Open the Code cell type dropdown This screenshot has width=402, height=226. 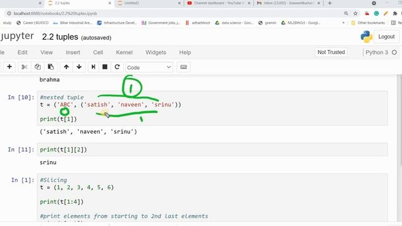click(149, 67)
